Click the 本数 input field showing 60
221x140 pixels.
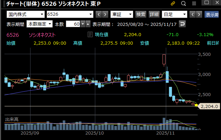tap(73, 24)
